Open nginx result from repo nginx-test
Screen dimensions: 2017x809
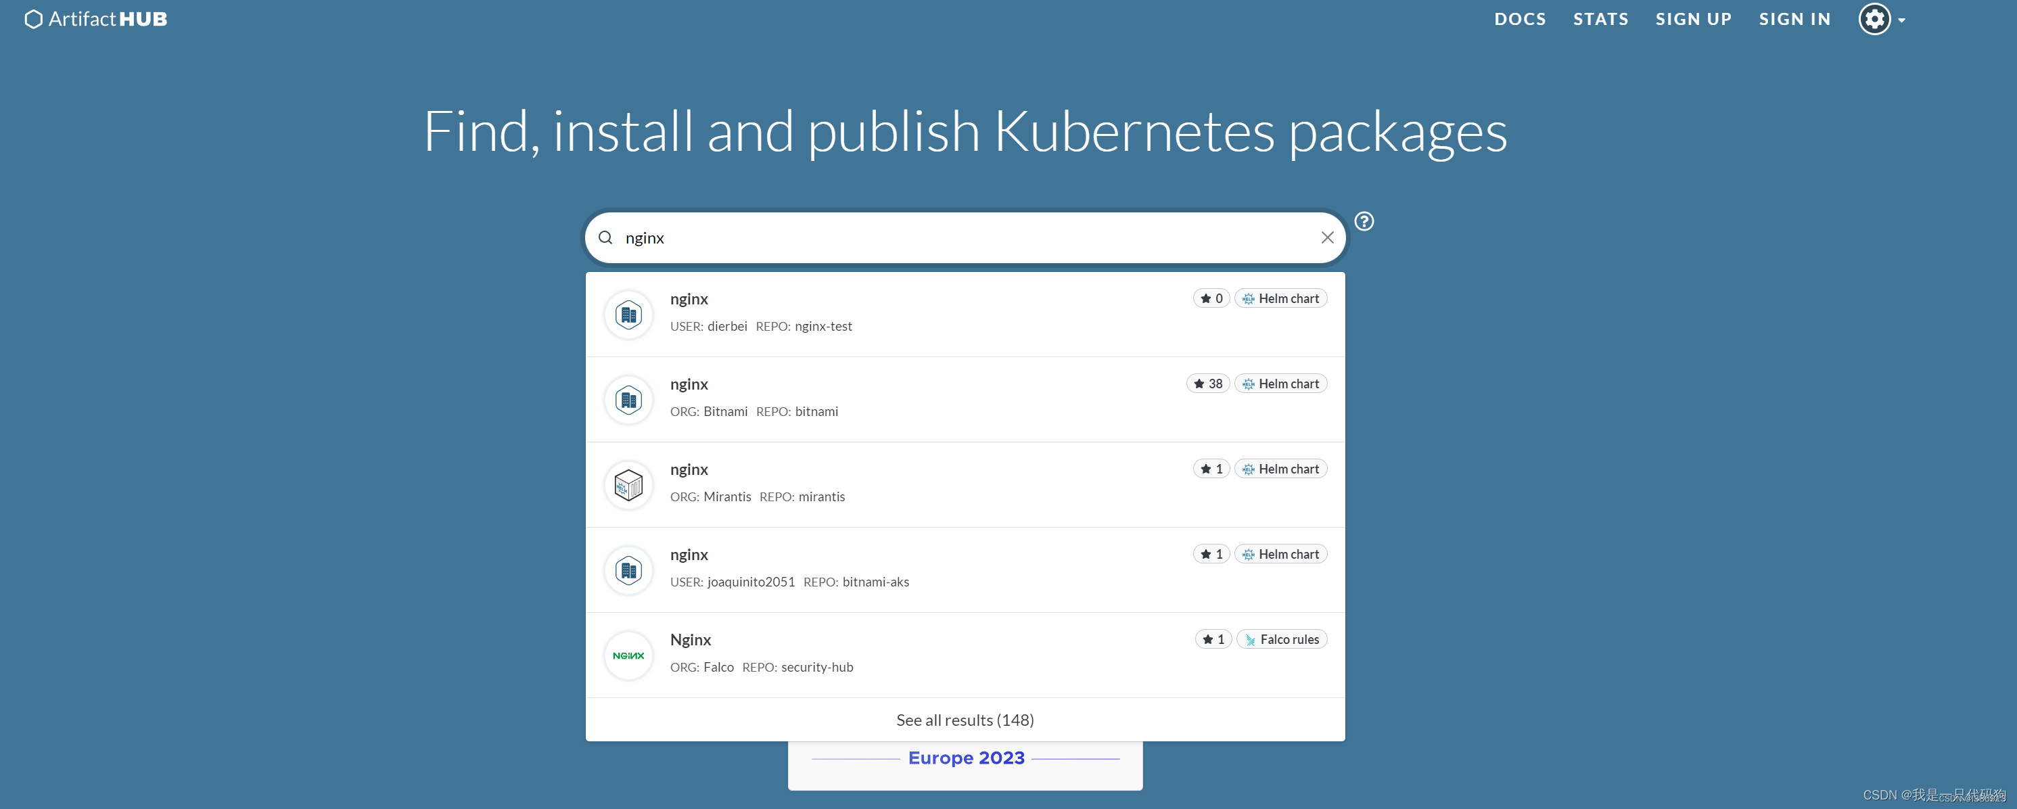(x=965, y=314)
